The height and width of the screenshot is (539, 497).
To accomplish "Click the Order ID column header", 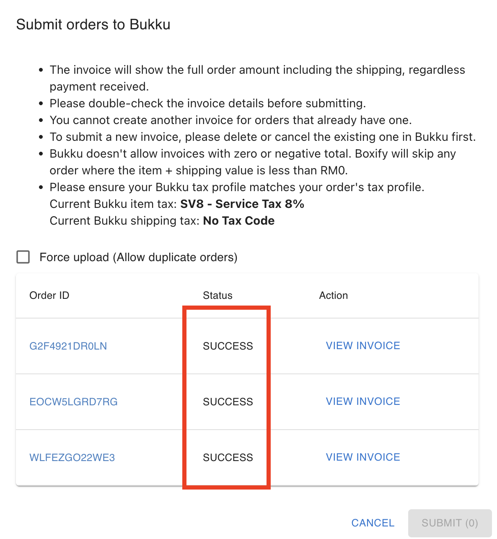I will [x=49, y=295].
